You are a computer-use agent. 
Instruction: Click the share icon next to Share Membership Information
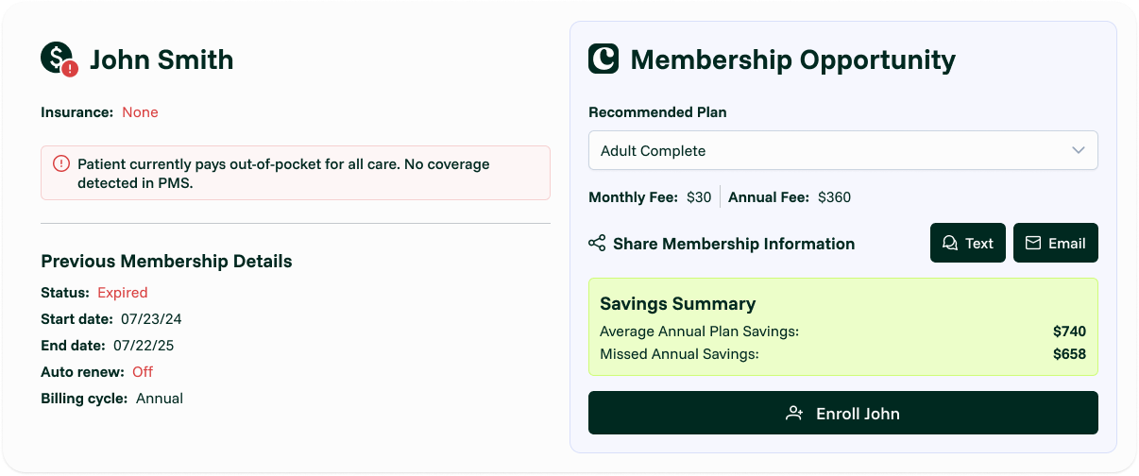[597, 244]
